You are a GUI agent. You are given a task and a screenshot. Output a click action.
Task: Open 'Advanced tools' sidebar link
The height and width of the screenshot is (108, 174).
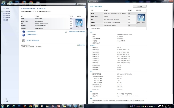(5, 20)
